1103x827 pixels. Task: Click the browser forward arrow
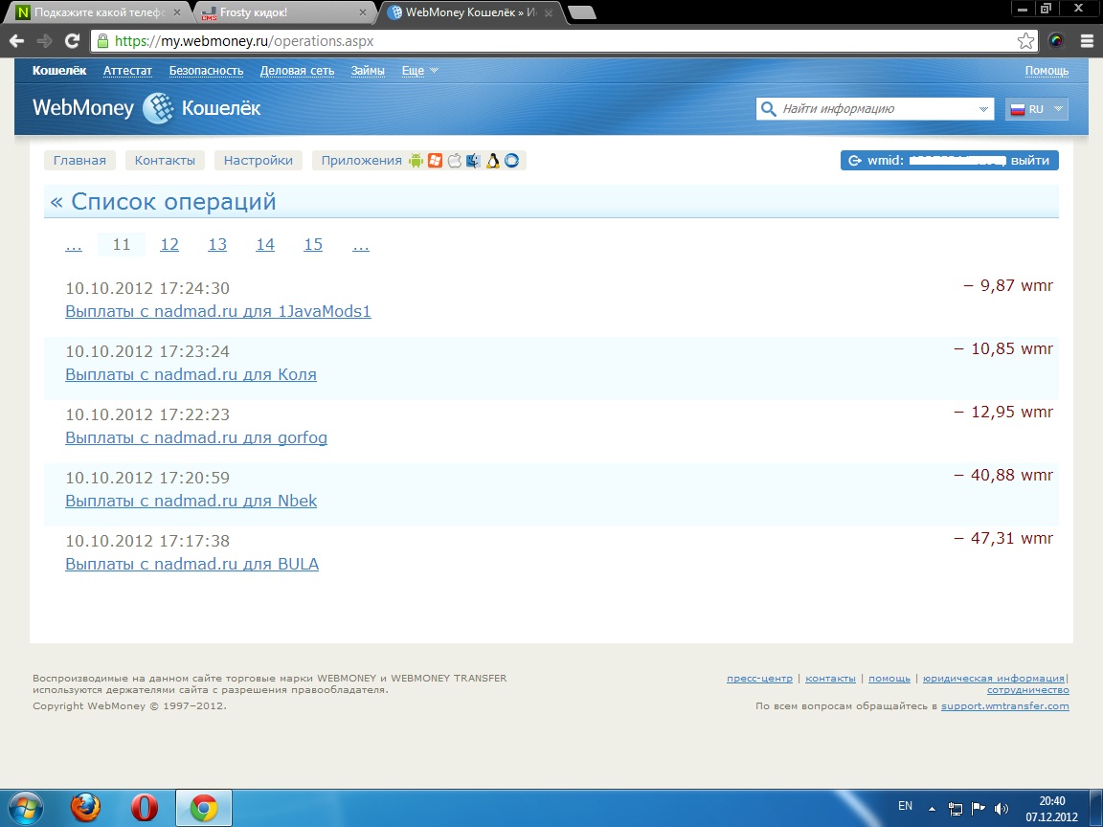coord(44,41)
